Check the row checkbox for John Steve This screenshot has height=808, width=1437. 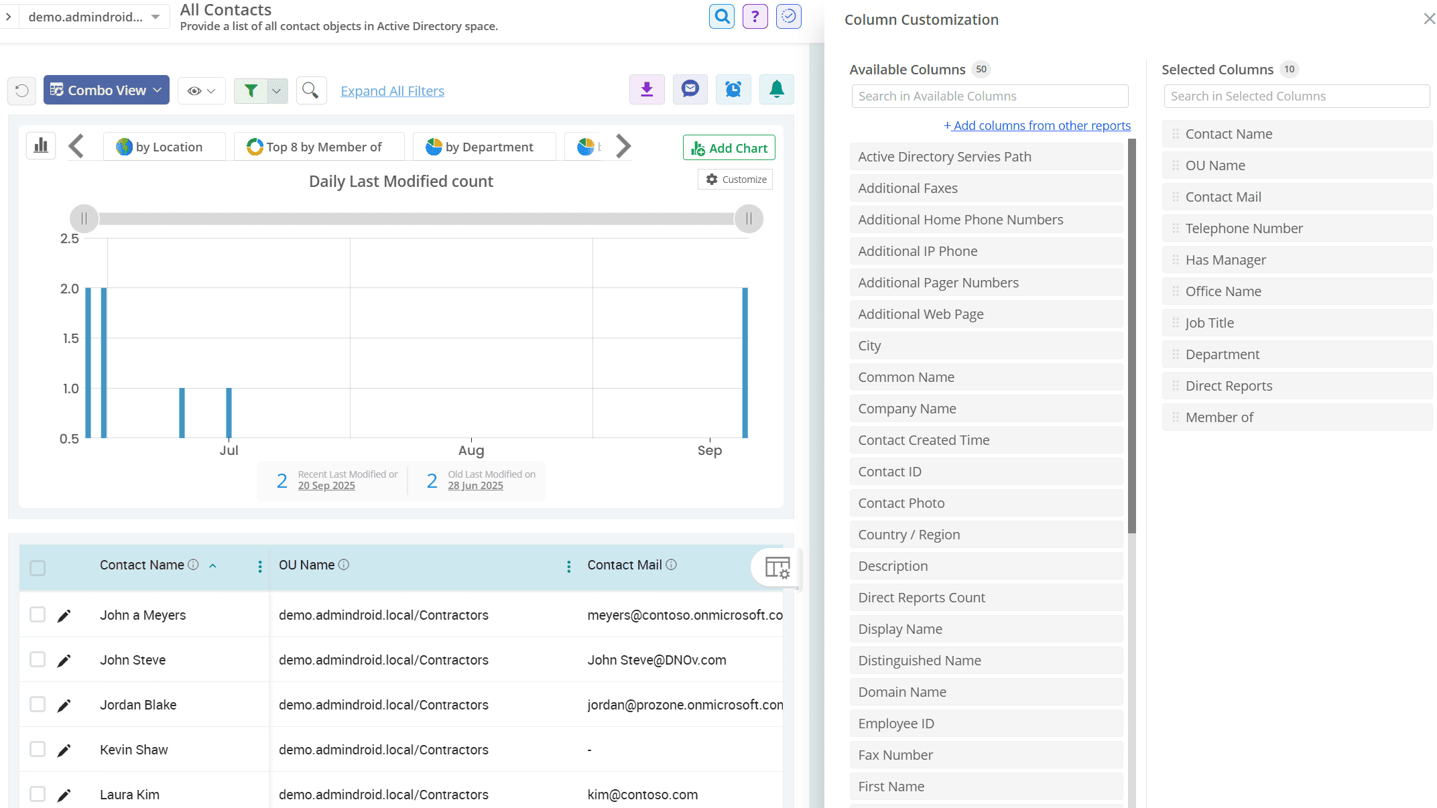point(38,659)
